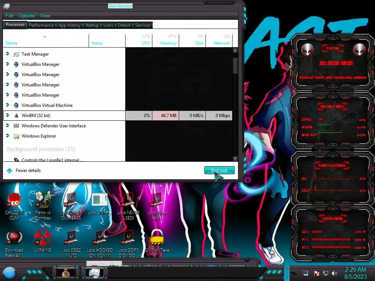
Task: Click the process list scroll-down arrow
Action: pos(235,159)
